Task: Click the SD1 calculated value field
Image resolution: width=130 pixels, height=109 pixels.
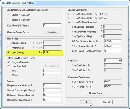Action: click(113, 86)
